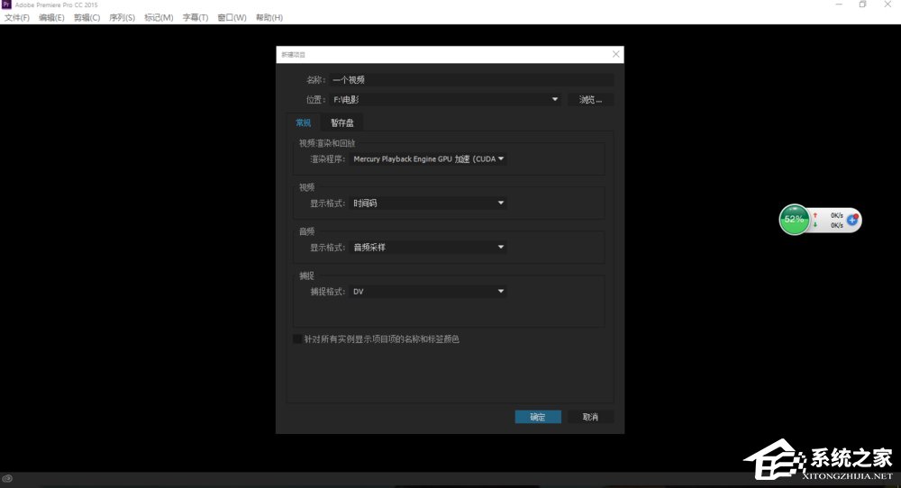Open the 捕捉格式 DV dropdown

pyautogui.click(x=428, y=292)
